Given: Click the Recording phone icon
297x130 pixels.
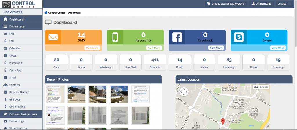Looking at the screenshot, I should point(115,37).
